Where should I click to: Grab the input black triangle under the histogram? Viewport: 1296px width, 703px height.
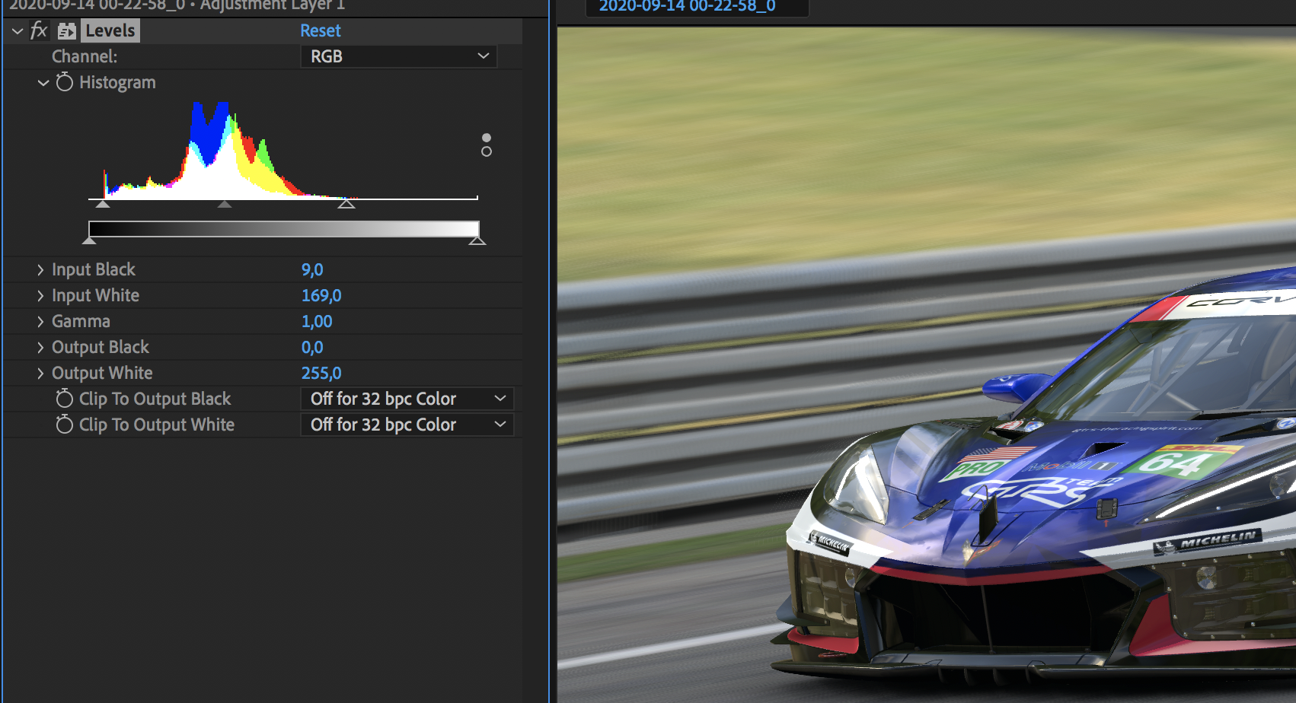103,204
